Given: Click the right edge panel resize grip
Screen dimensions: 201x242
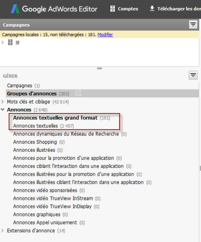Looking at the screenshot, I should click(200, 168).
